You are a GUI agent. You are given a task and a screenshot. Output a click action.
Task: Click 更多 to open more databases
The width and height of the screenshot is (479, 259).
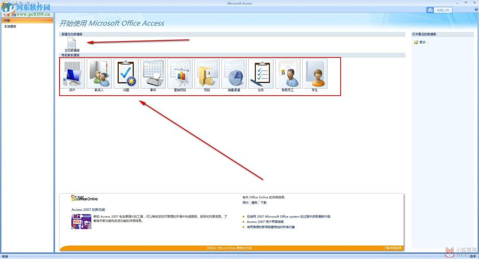424,42
